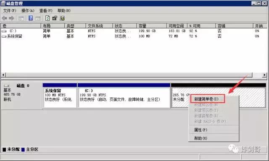Image resolution: width=269 pixels, height=161 pixels.
Task: Select the (C:) row in volume list
Action: pyautogui.click(x=134, y=31)
